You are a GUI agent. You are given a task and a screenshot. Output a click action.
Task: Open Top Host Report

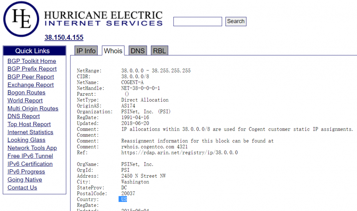29,124
